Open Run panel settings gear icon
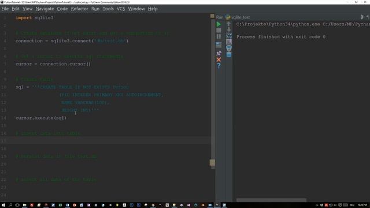The height and width of the screenshot is (208, 370). 362,17
